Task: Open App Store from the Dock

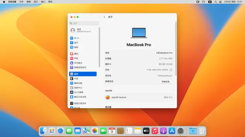Action: pyautogui.click(x=172, y=131)
